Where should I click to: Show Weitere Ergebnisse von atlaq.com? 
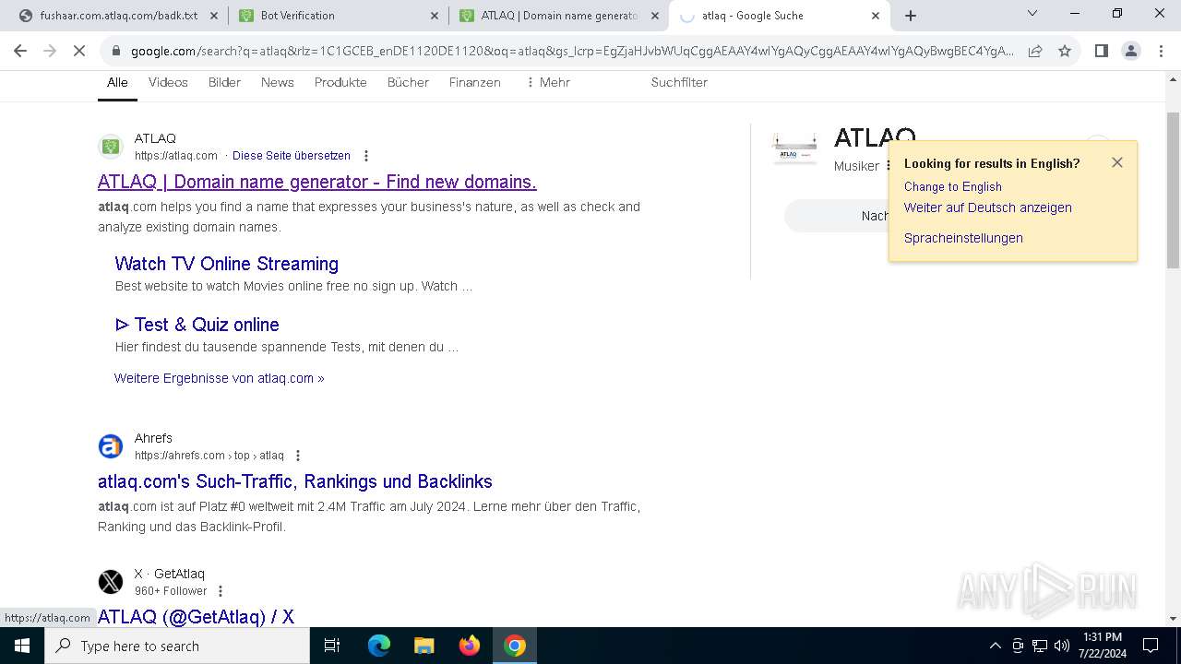pyautogui.click(x=220, y=378)
